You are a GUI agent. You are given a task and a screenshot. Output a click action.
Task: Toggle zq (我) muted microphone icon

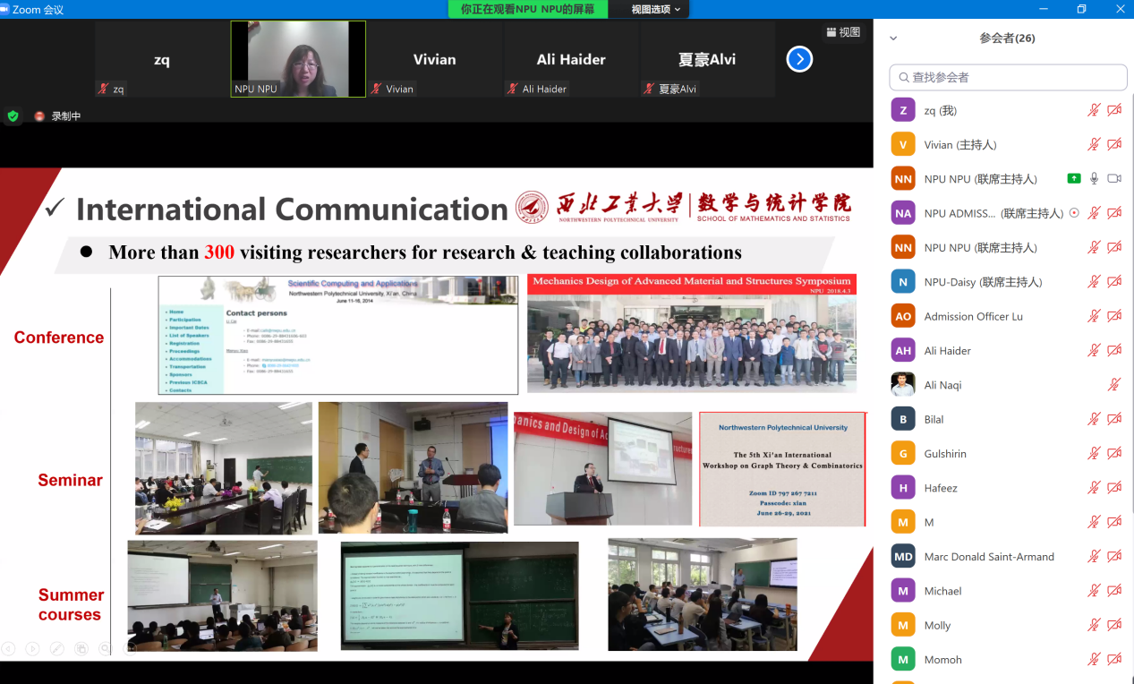(x=1094, y=110)
